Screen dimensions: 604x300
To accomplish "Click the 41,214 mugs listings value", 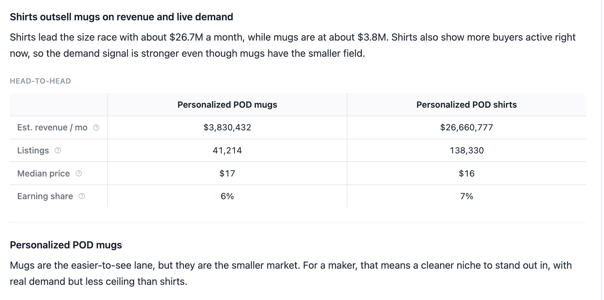I will click(227, 150).
